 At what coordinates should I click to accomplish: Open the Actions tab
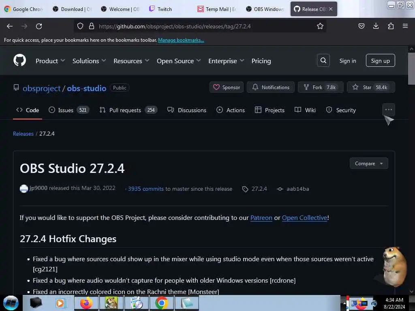pyautogui.click(x=231, y=110)
